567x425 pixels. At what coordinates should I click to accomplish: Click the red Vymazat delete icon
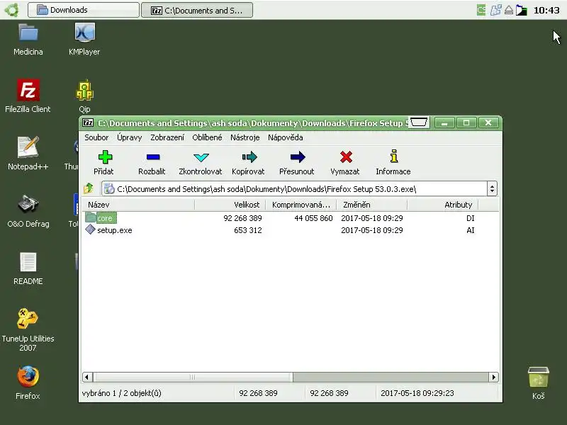(346, 157)
